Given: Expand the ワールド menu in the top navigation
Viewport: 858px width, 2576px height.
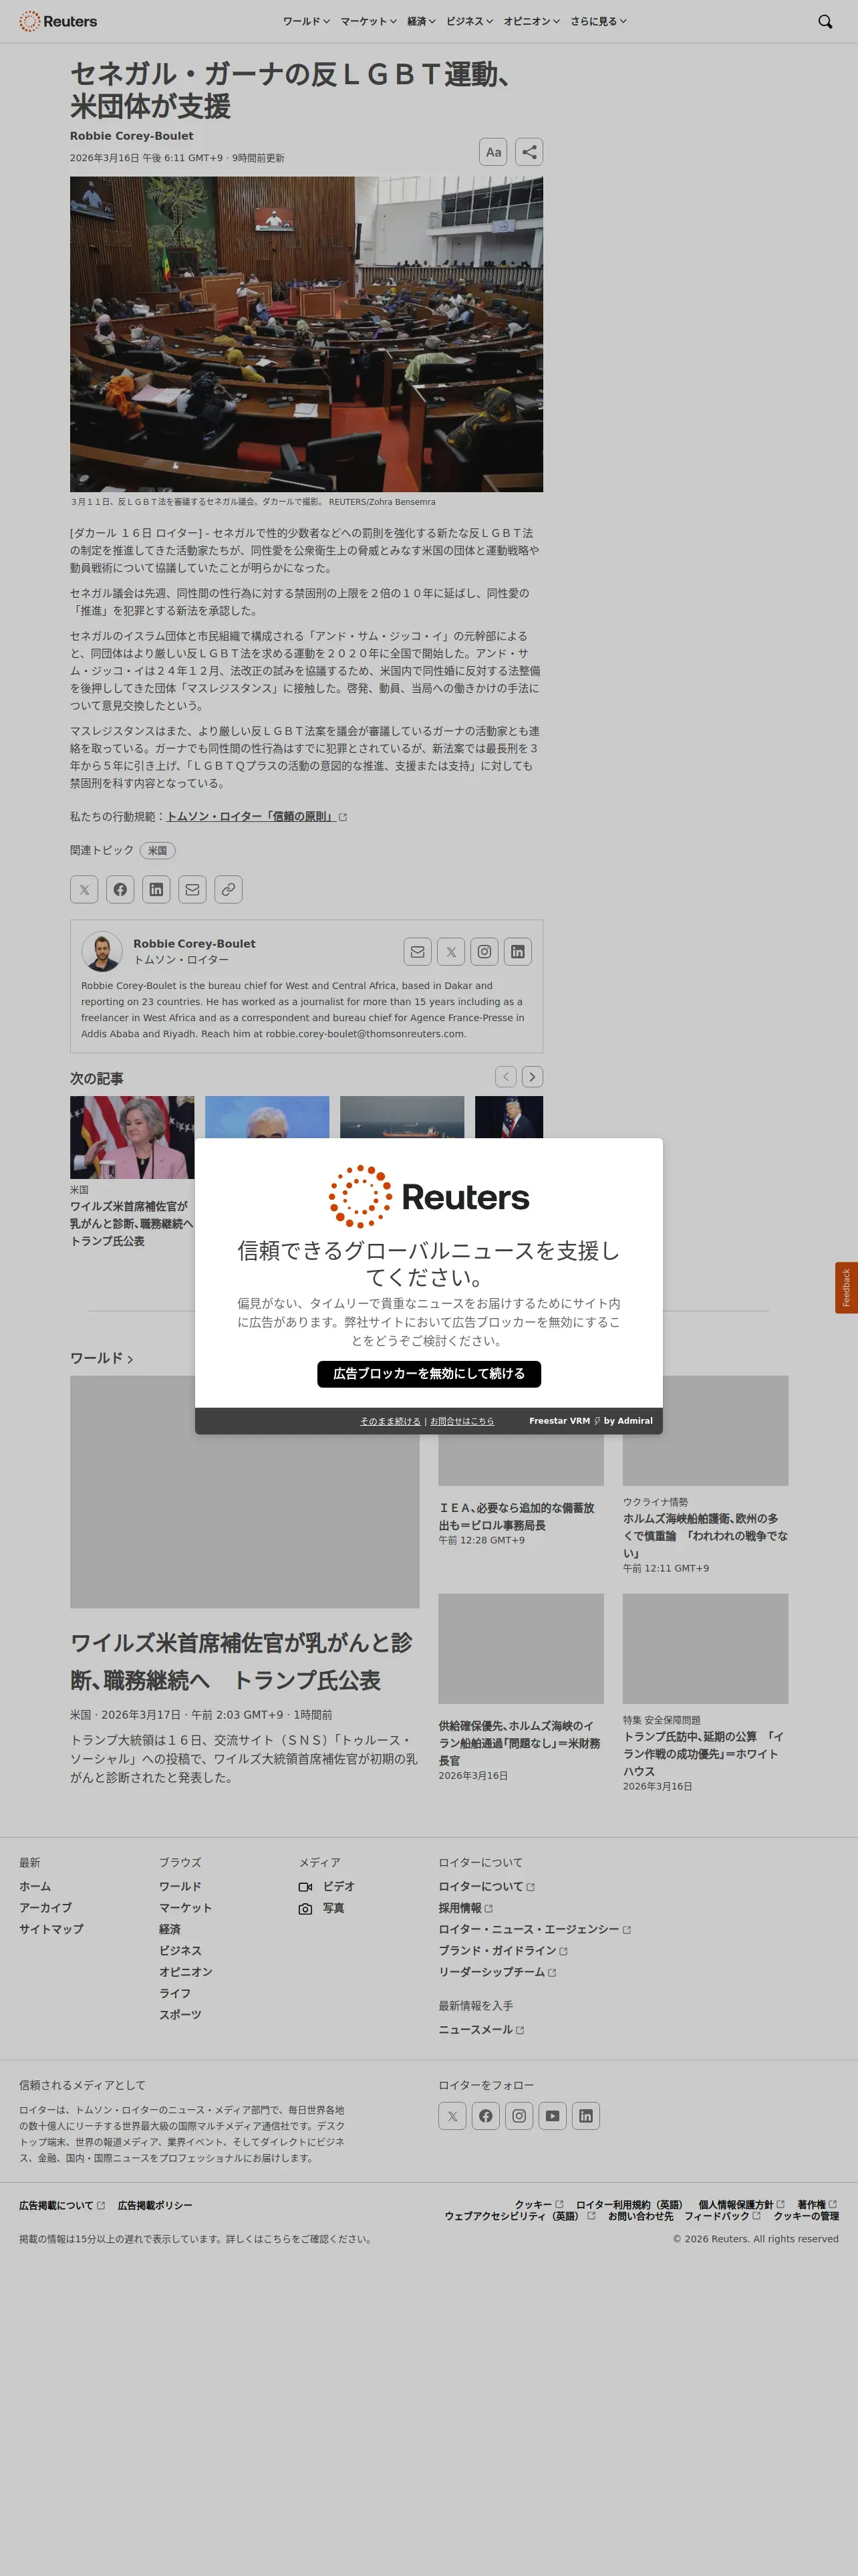Looking at the screenshot, I should [307, 21].
